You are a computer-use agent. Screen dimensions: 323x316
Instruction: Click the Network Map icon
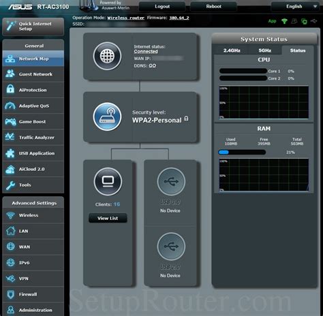(10, 59)
